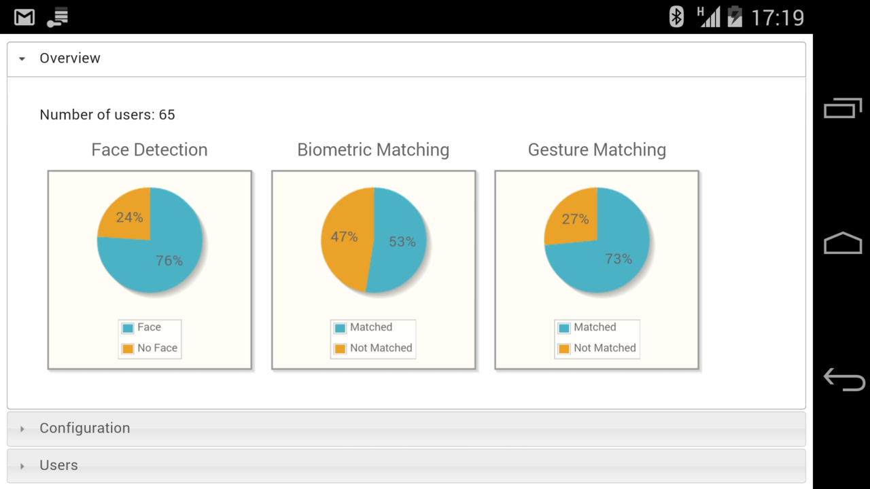
Task: Click the blue Face legend swatch
Action: (128, 328)
